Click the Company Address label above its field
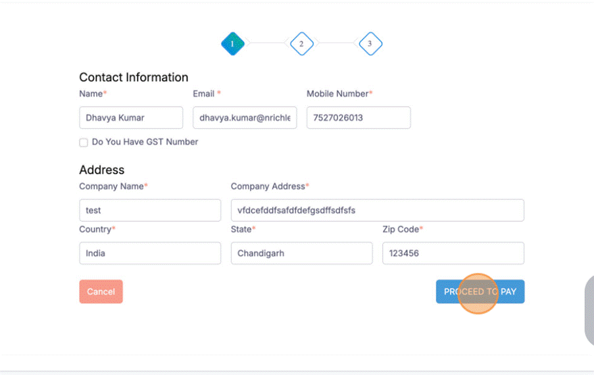The height and width of the screenshot is (375, 594). (x=268, y=186)
